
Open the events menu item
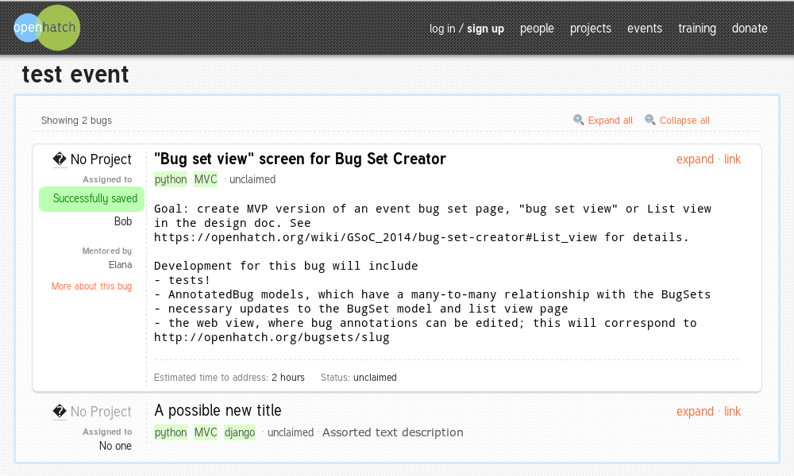645,29
